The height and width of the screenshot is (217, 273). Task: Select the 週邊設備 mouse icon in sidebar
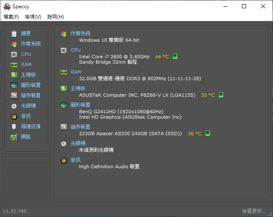14,126
